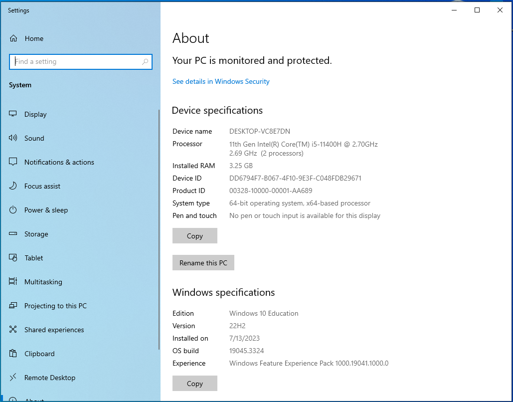
Task: Copy the Windows specifications
Action: [x=195, y=384]
